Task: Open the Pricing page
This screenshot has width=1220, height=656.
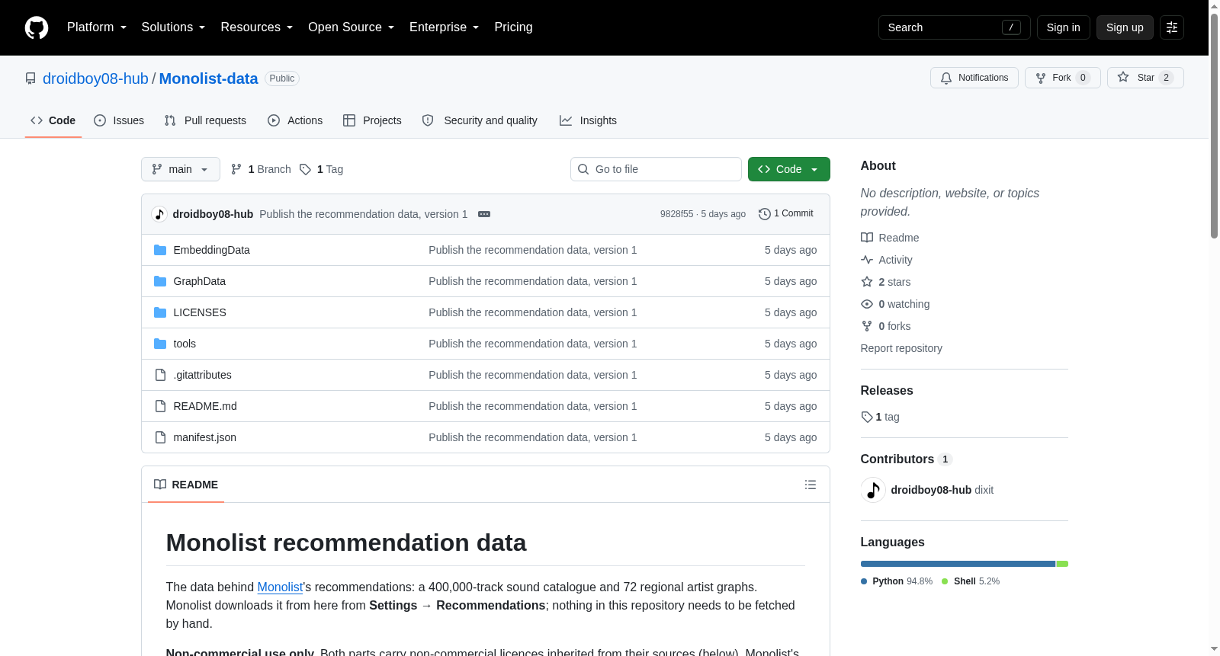Action: [514, 27]
